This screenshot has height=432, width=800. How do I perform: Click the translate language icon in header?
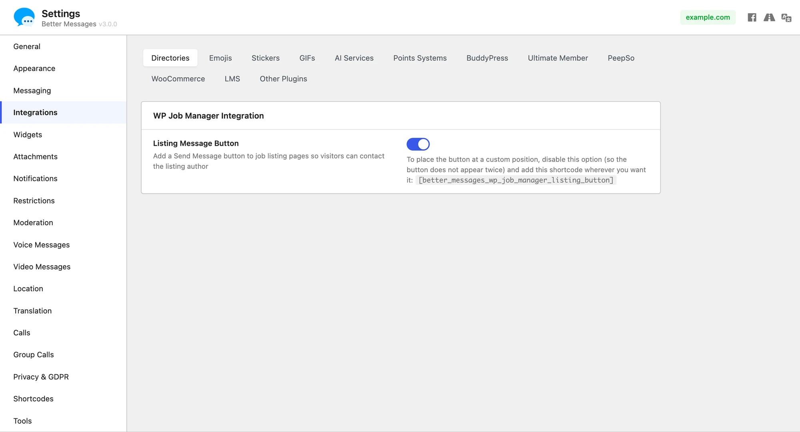click(x=786, y=18)
